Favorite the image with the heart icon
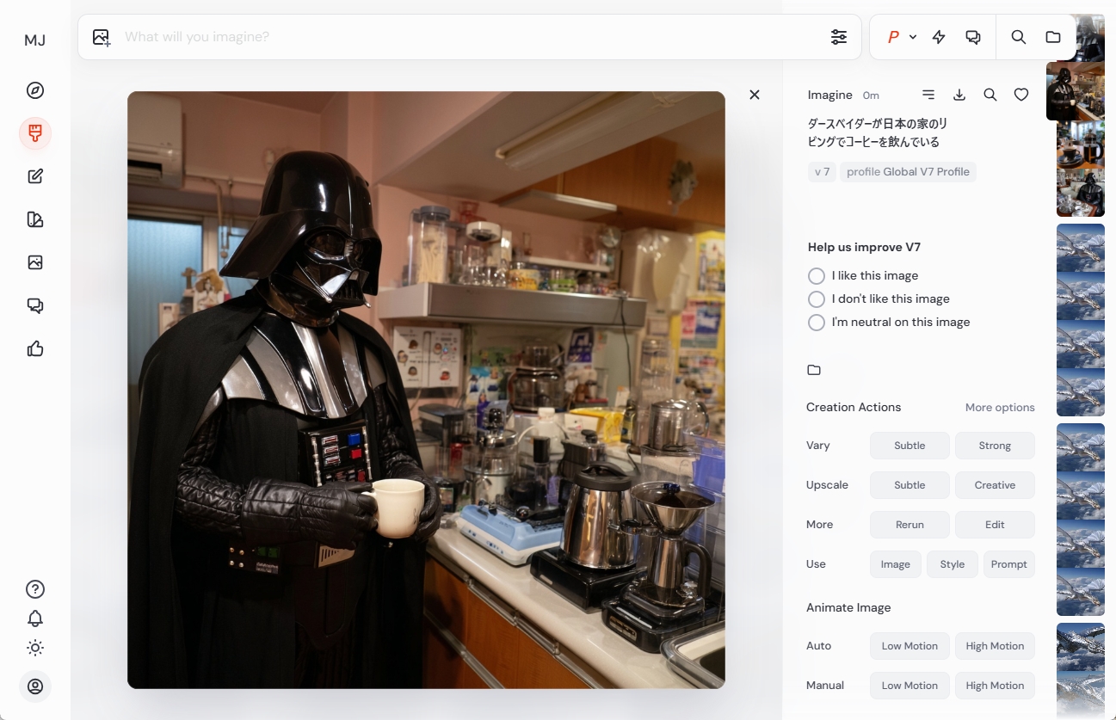 1021,95
